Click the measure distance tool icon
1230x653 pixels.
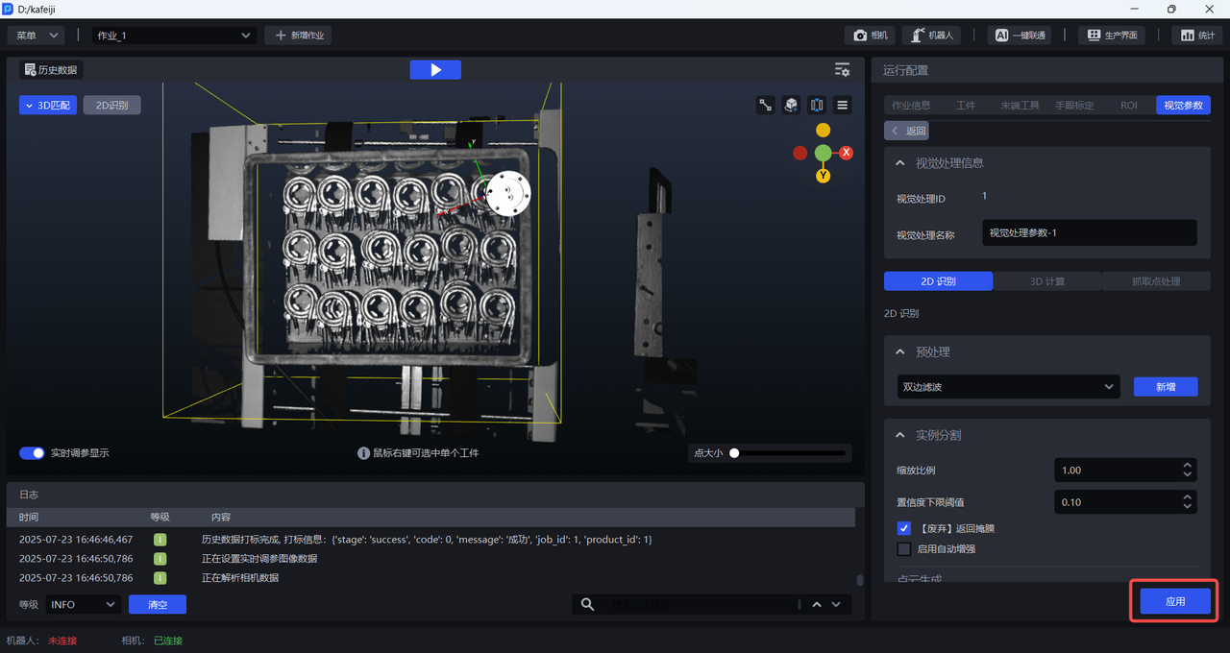coord(766,106)
